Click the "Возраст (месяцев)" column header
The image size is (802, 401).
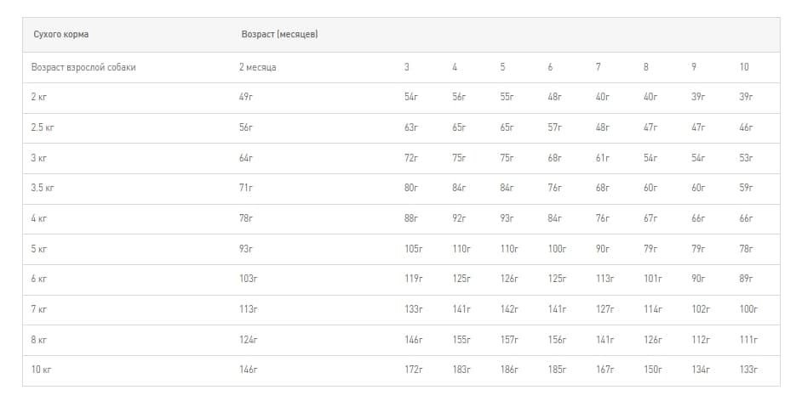coord(279,35)
